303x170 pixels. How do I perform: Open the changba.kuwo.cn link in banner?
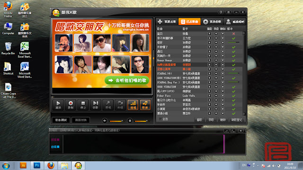point(136,30)
